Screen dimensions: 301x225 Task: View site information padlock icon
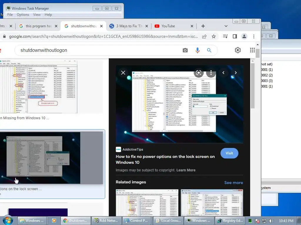[4, 36]
